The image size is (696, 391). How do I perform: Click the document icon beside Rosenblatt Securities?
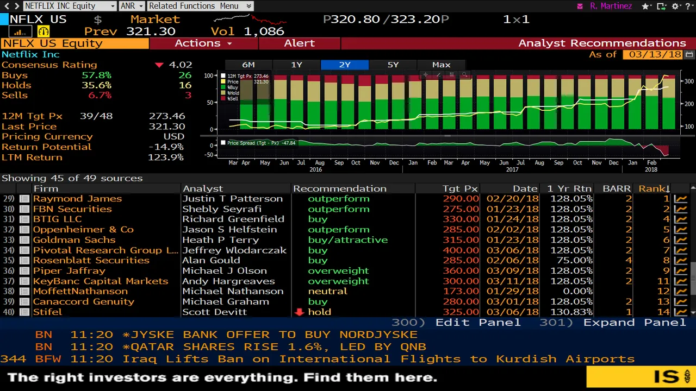pos(24,261)
